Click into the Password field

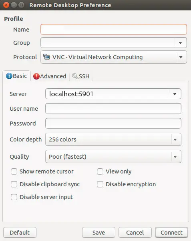[x=113, y=123]
